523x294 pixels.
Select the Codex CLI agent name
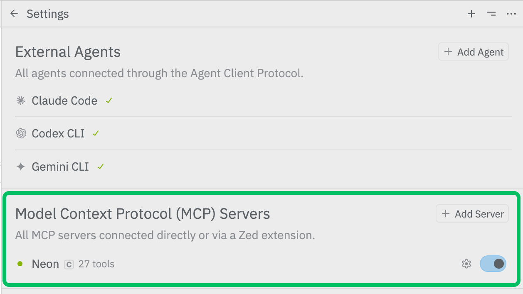pos(58,133)
